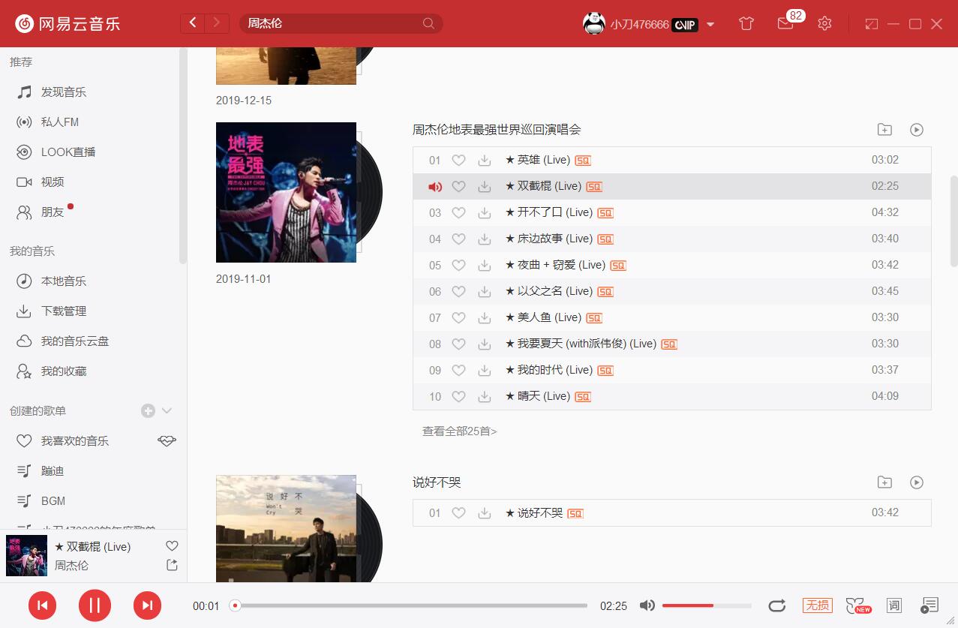Screen dimensions: 958x628
Task: Click the 说好不哭 album cover thumbnail
Action: pos(286,528)
